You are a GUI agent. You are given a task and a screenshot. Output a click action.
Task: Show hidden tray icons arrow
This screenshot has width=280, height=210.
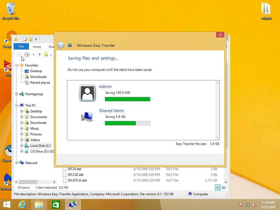[234, 205]
